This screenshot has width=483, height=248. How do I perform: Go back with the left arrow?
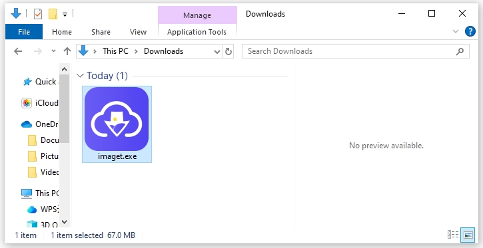coord(18,51)
